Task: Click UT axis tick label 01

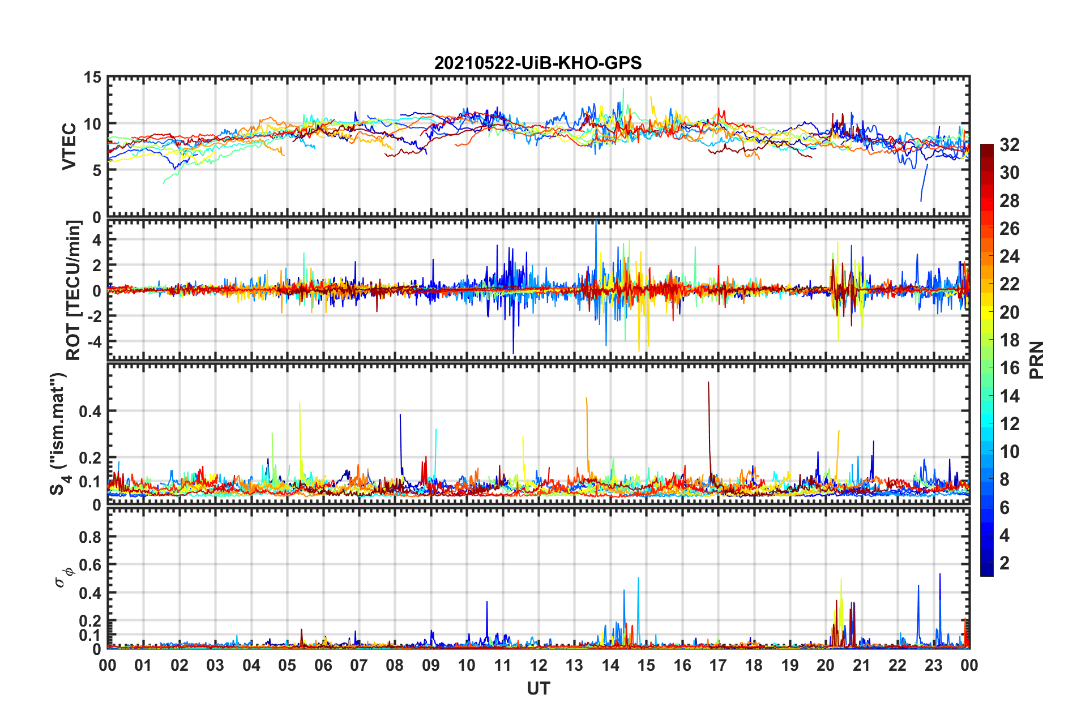Action: point(143,665)
